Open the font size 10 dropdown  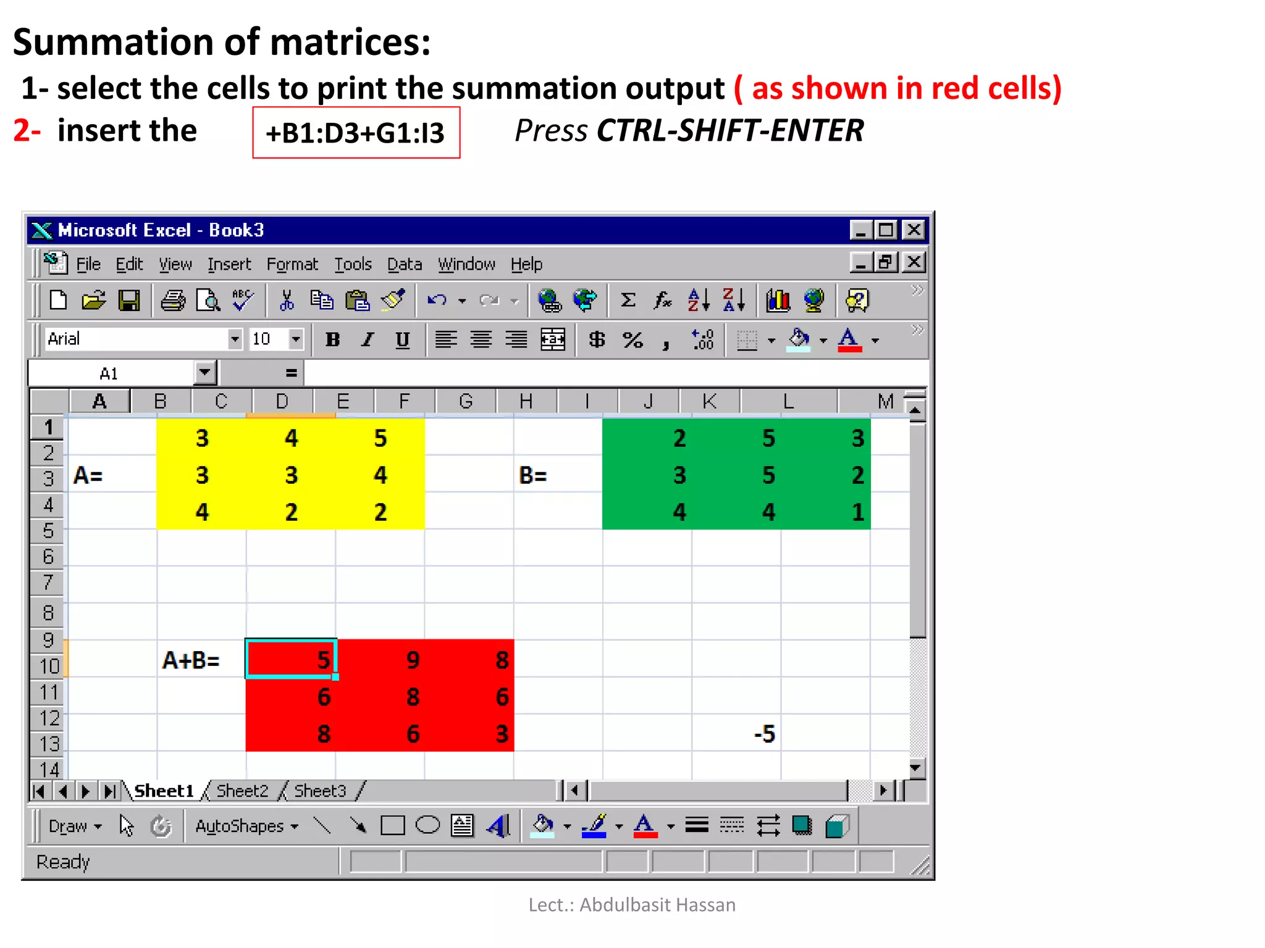pyautogui.click(x=296, y=339)
